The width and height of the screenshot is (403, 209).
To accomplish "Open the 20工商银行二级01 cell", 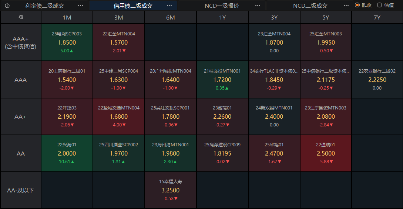I will point(67,80).
